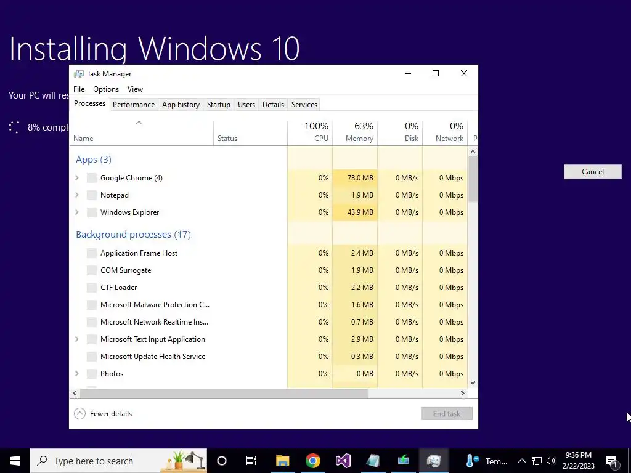Open the File menu

pyautogui.click(x=79, y=89)
